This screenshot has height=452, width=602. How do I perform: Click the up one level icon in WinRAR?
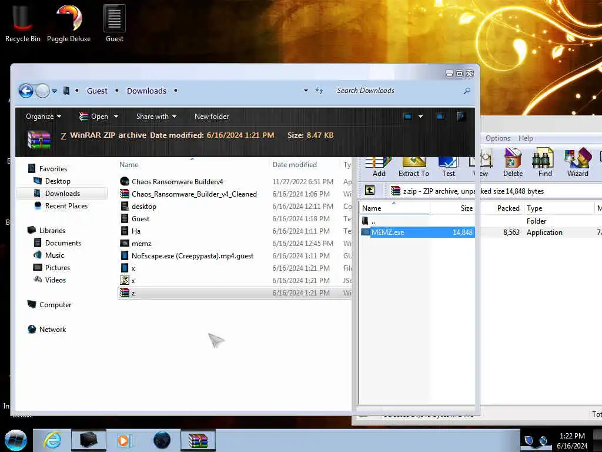point(369,190)
